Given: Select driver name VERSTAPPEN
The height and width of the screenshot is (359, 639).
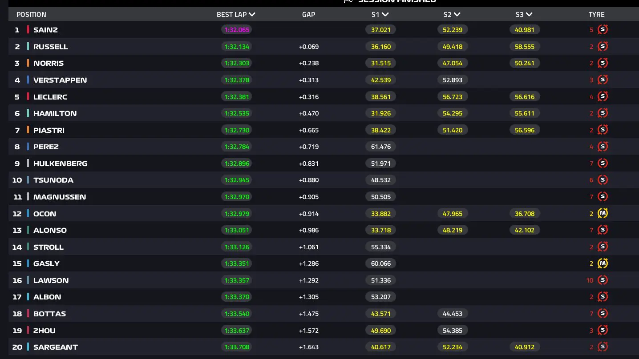Looking at the screenshot, I should [x=60, y=80].
